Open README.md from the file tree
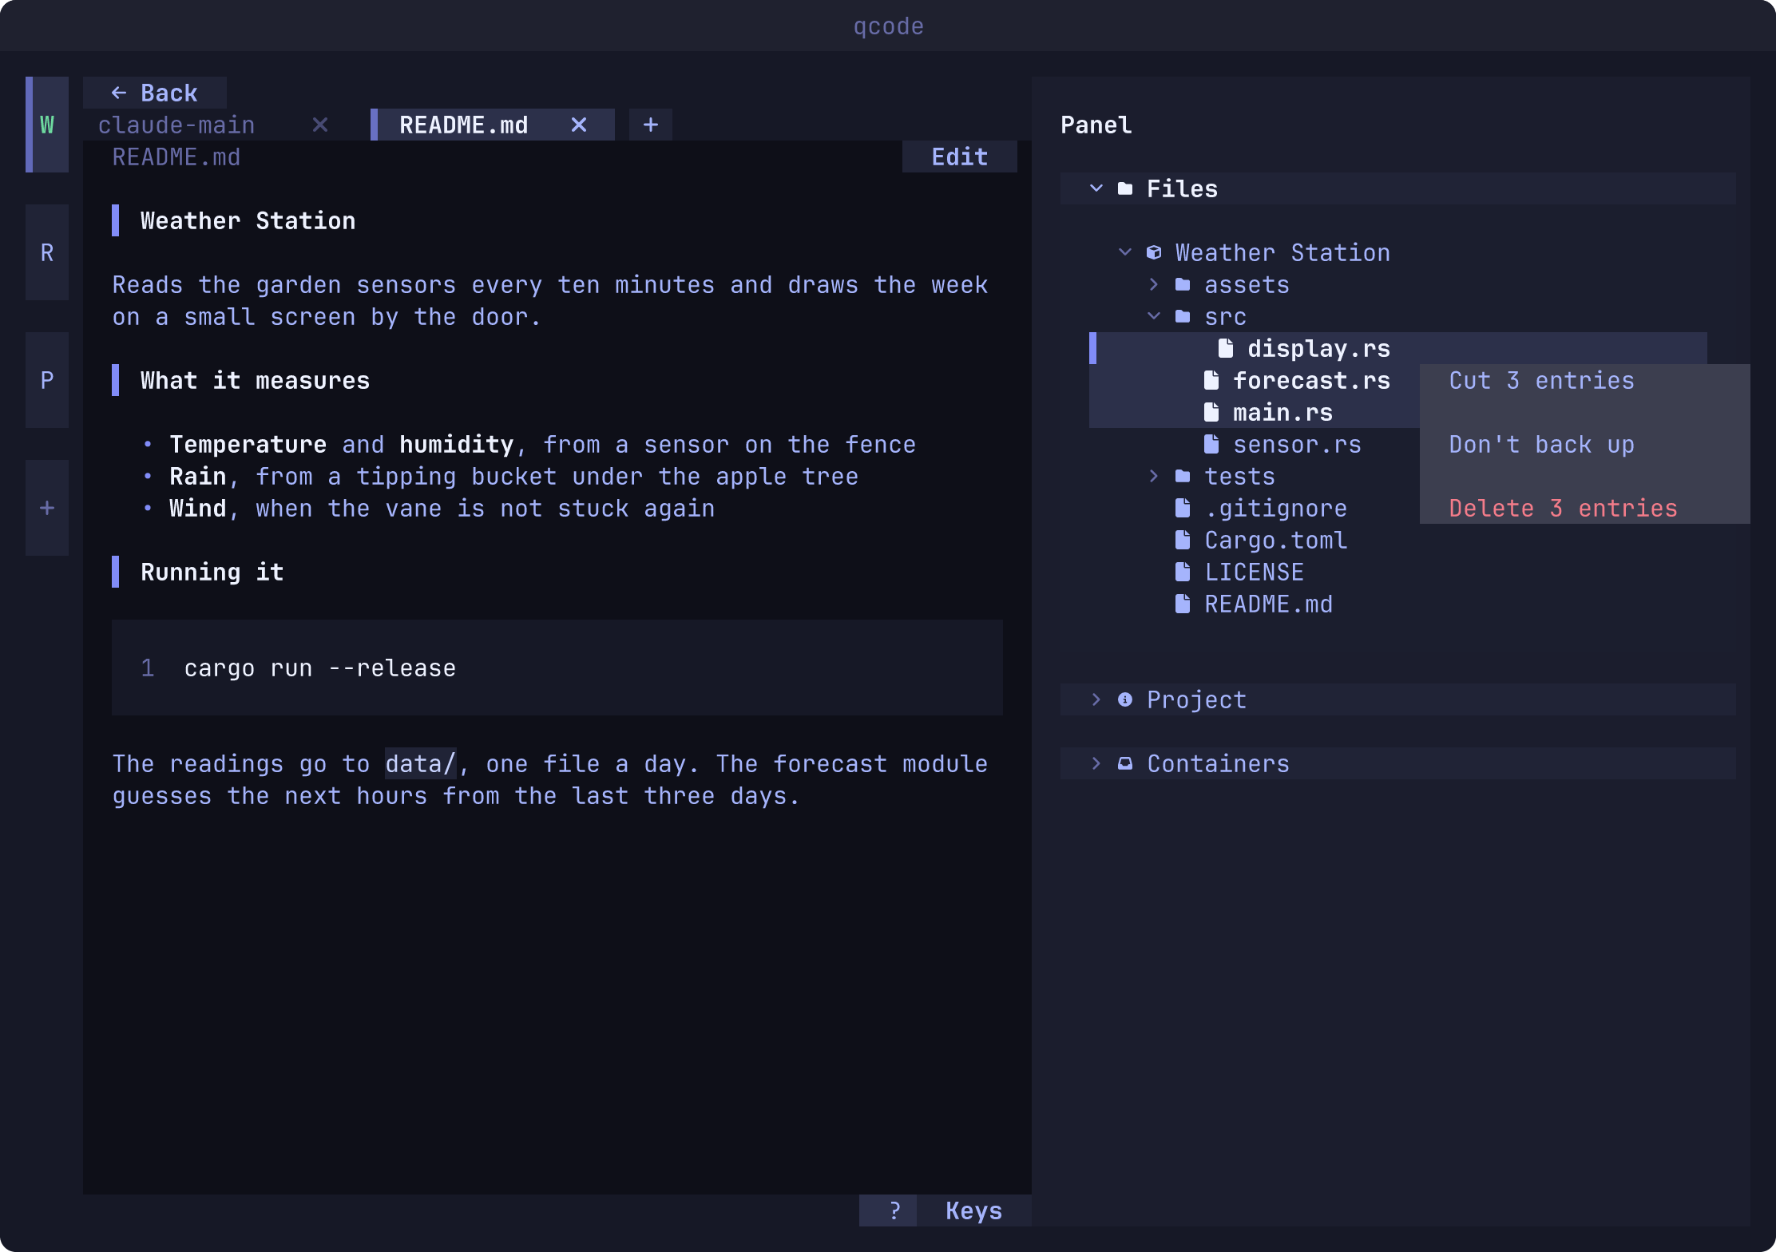Image resolution: width=1776 pixels, height=1252 pixels. point(1269,604)
